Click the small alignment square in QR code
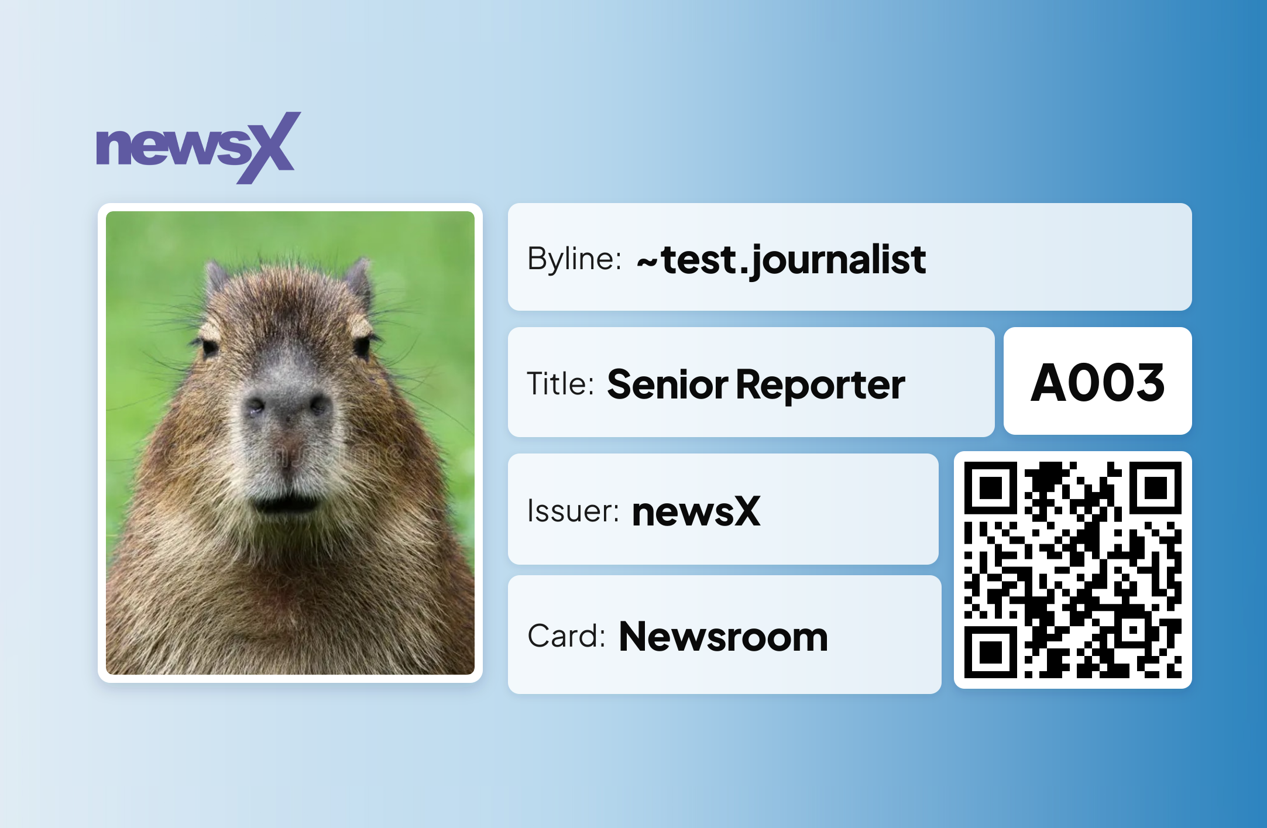The height and width of the screenshot is (828, 1267). tap(1133, 630)
